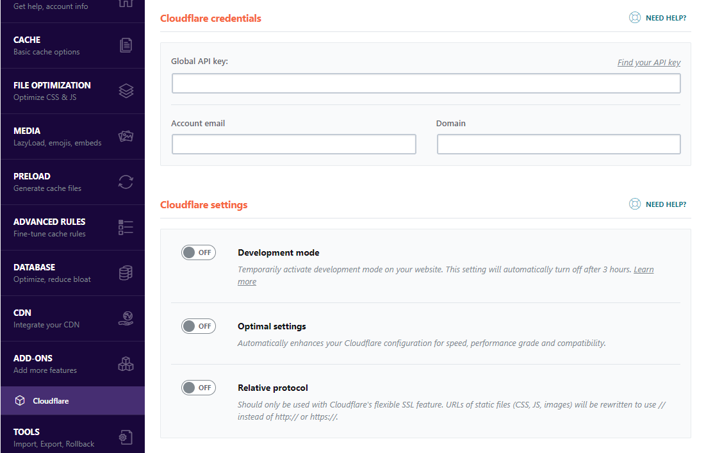Click the dashboard home icon at sidebar top
The width and height of the screenshot is (706, 453).
[x=126, y=3]
